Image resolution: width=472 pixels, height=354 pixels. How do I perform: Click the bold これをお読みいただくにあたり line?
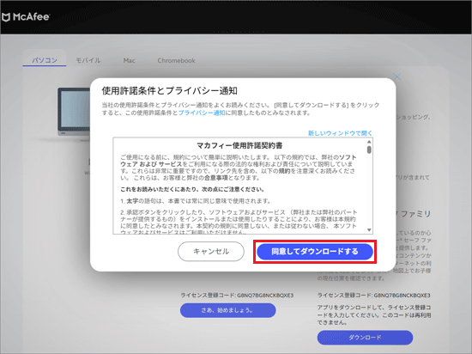pyautogui.click(x=192, y=190)
